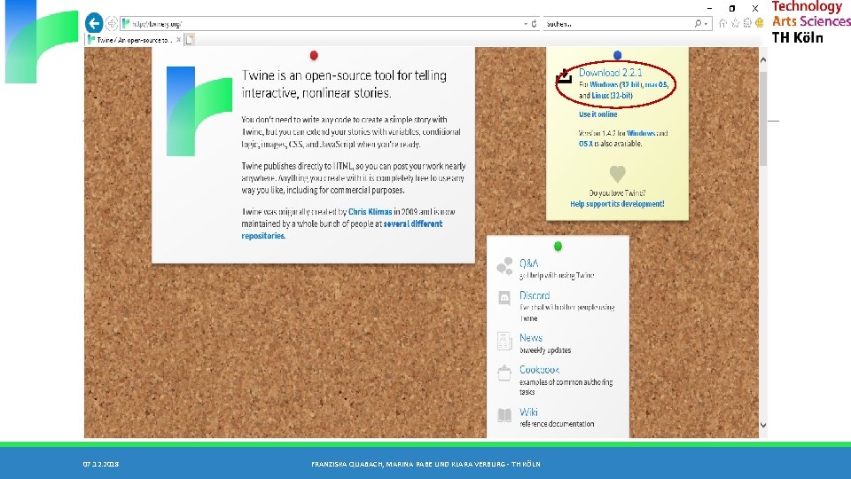Click the Linux (32-bit) download link
Screen dimensions: 851x479
(612, 96)
